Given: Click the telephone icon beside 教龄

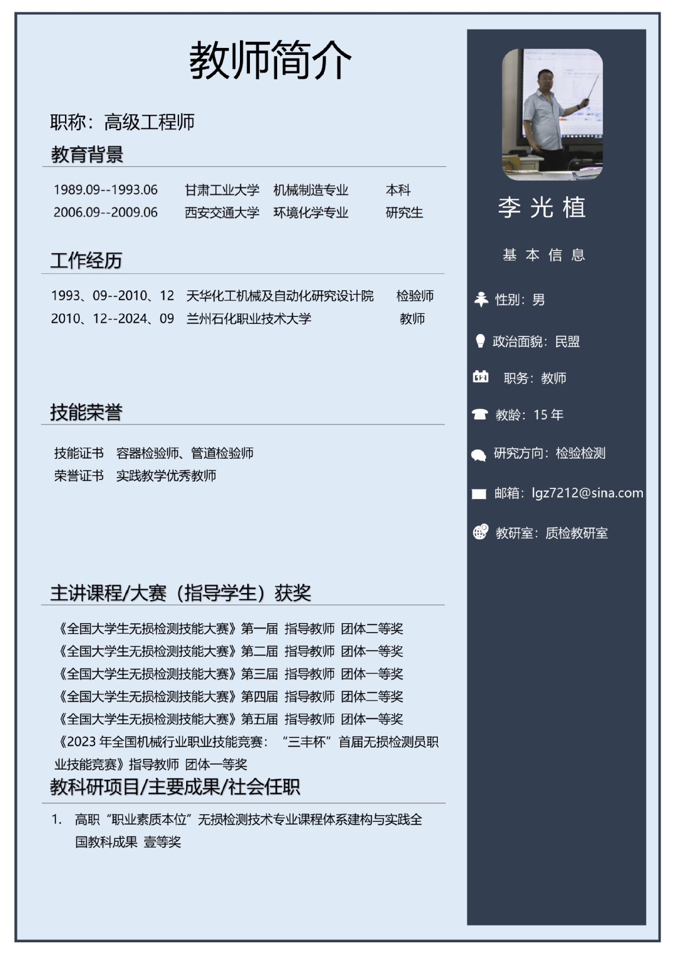Looking at the screenshot, I should [x=480, y=414].
